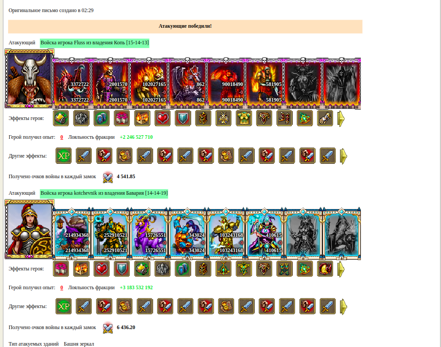Viewport: 441px width, 347px height.
Task: Open the kotchevnik army link from Бавария
Action: 104,193
